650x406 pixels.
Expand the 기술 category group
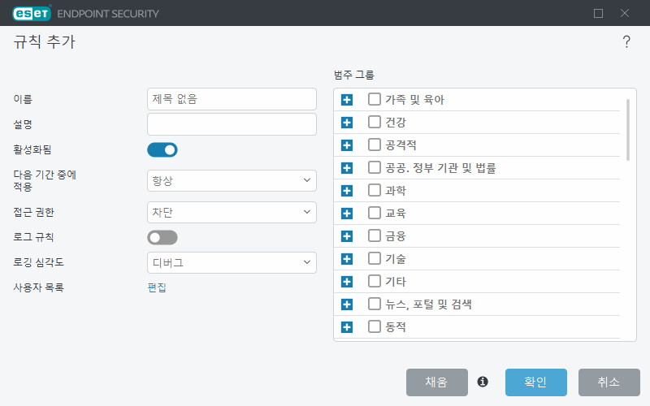pos(347,259)
